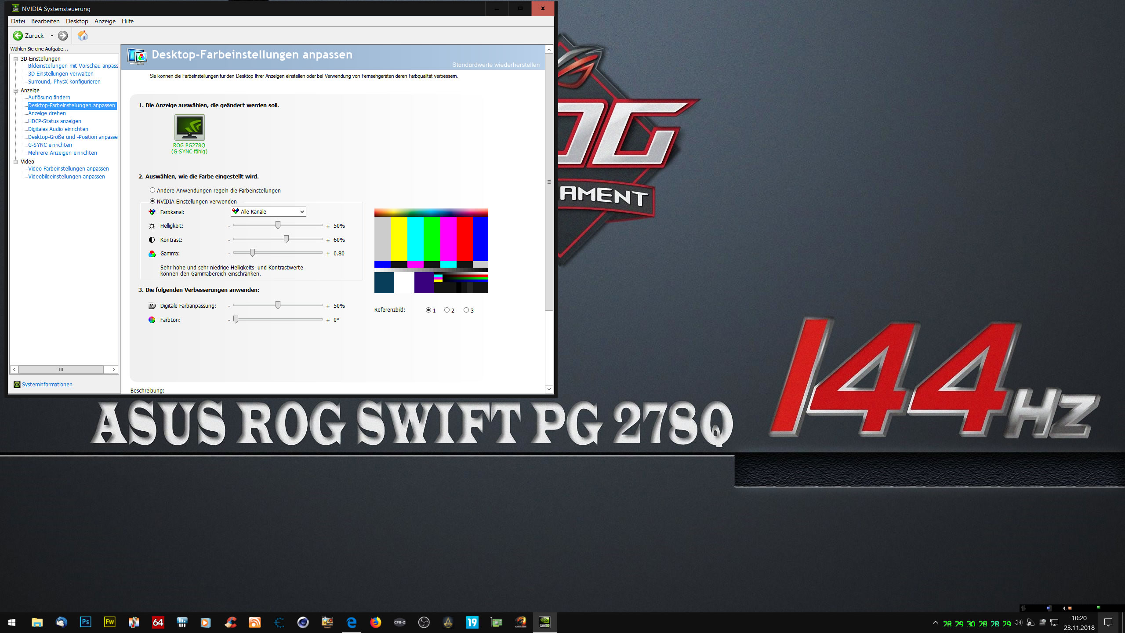Open 'G-SYNC einrichten' in the task tree
The height and width of the screenshot is (633, 1125).
[x=50, y=145]
